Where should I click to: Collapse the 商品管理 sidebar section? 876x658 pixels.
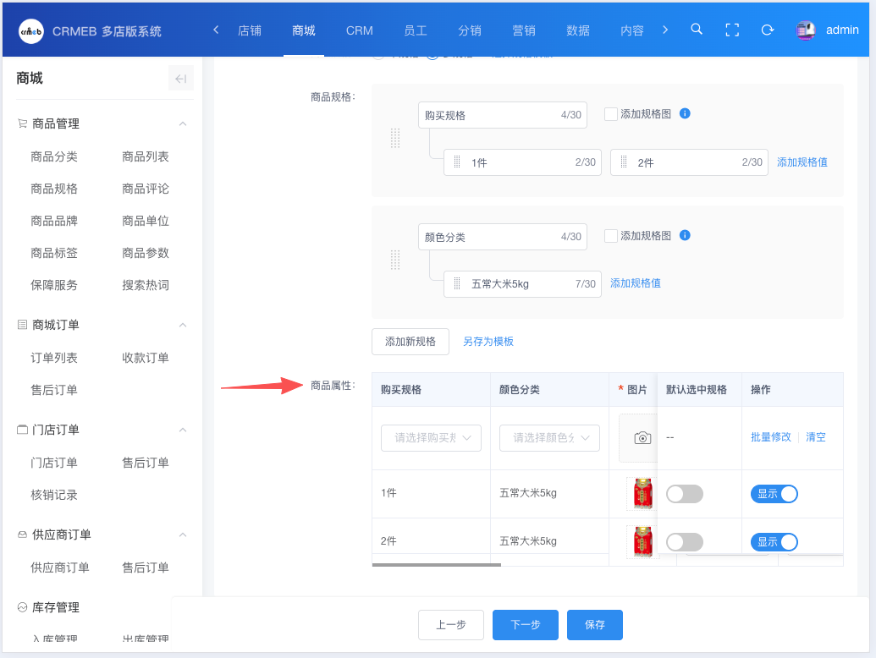(182, 123)
